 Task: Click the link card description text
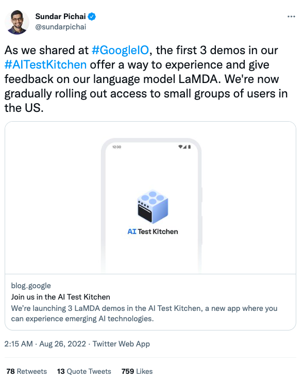tap(144, 313)
